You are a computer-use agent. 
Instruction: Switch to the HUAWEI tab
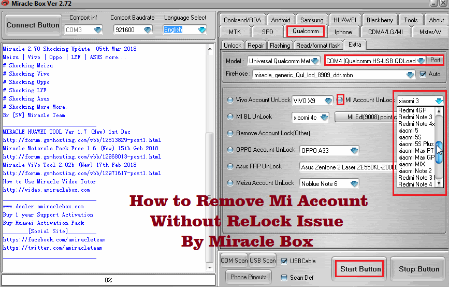tap(345, 20)
